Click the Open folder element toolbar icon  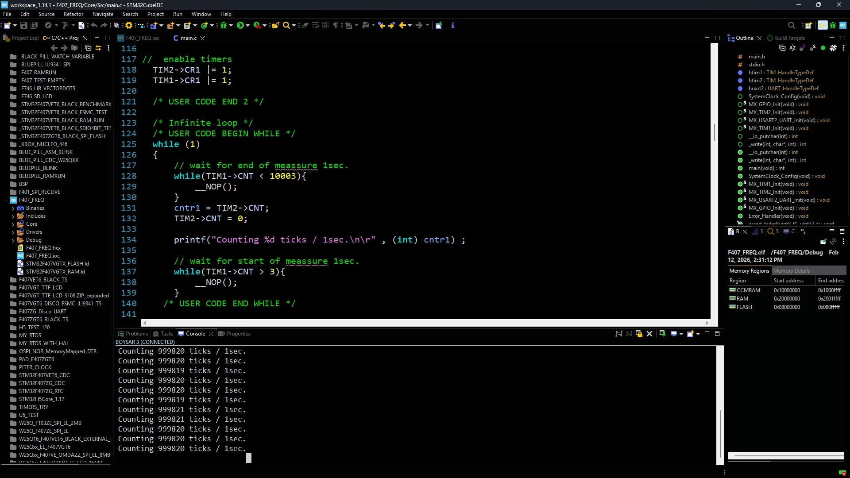click(275, 25)
